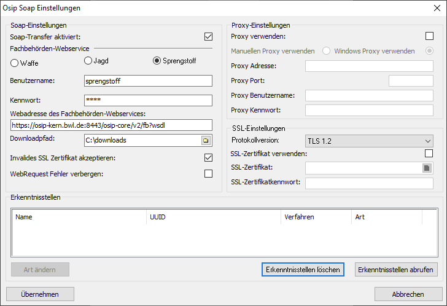447x306 pixels.
Task: Apply settings with the Übernehmen button
Action: (x=39, y=294)
